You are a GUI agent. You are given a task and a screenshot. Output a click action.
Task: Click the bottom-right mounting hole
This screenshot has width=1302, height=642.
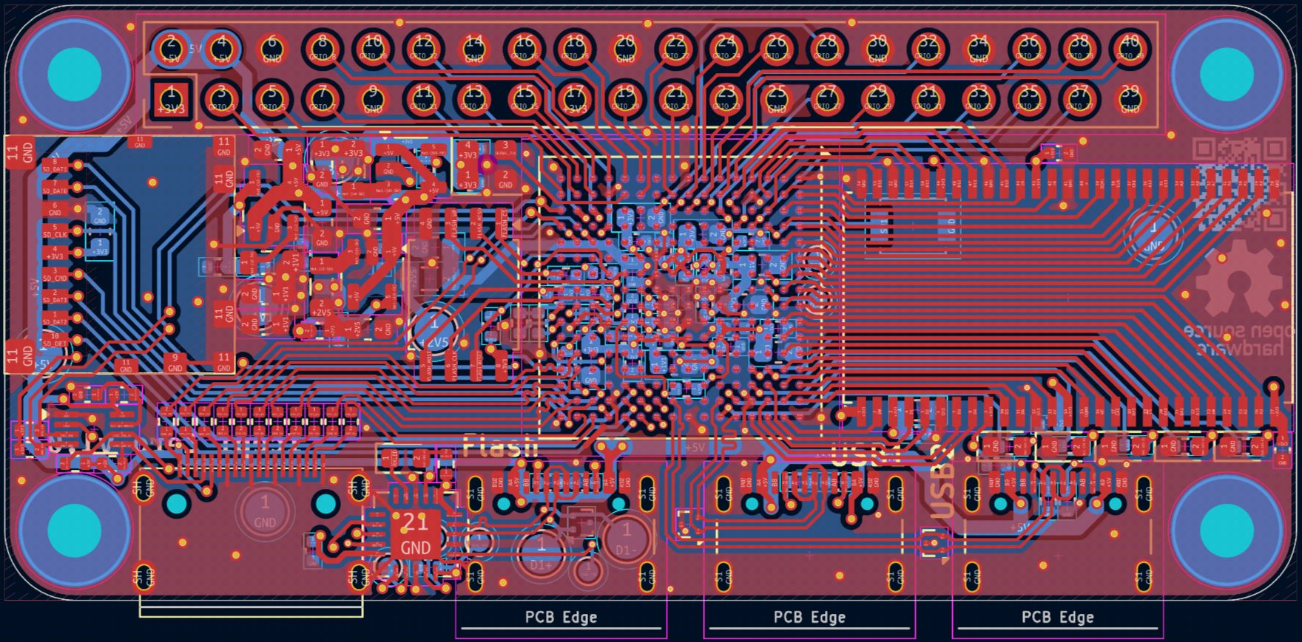[x=1227, y=530]
